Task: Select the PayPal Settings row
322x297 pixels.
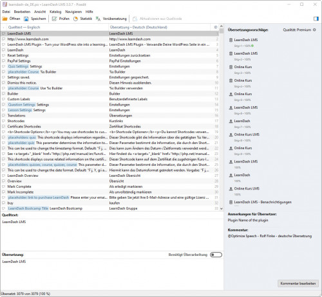Action: tap(109, 61)
